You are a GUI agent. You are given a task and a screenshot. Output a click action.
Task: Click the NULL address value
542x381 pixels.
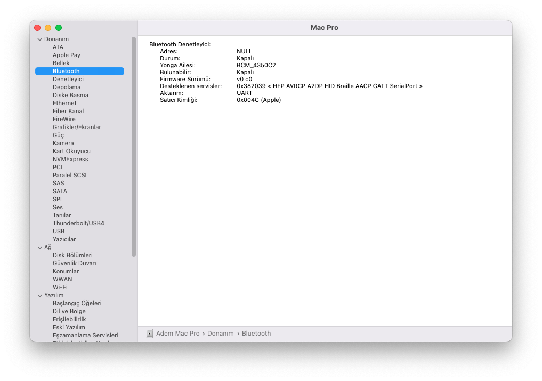[245, 51]
